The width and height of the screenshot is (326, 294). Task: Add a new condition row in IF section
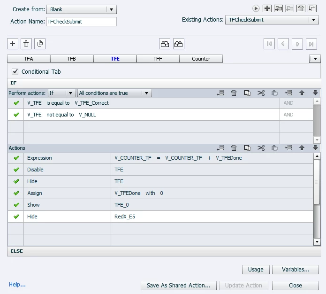pos(220,93)
